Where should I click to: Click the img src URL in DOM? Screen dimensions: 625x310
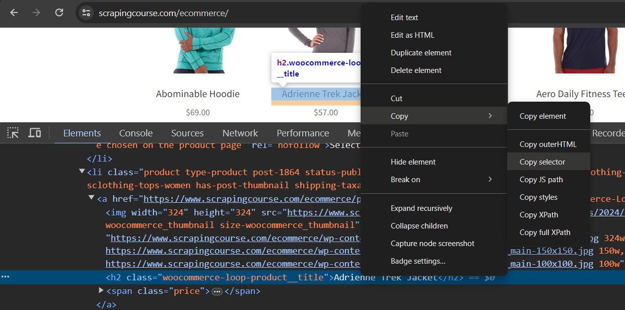[x=324, y=212]
